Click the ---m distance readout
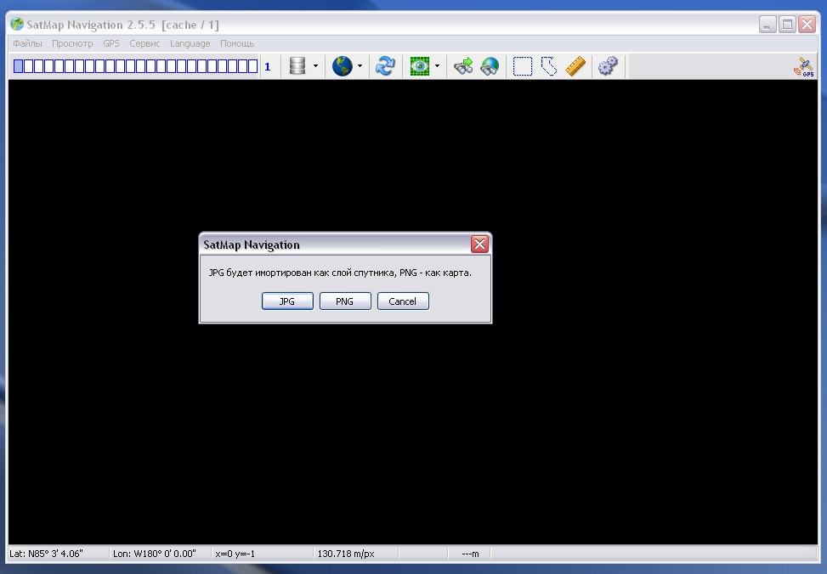The width and height of the screenshot is (827, 574). (470, 554)
